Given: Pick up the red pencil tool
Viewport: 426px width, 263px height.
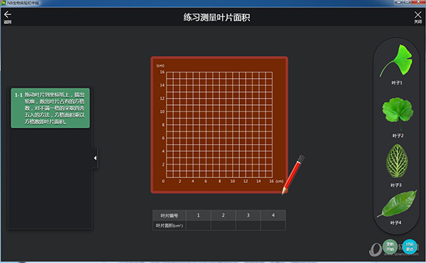Looking at the screenshot, I should (293, 174).
